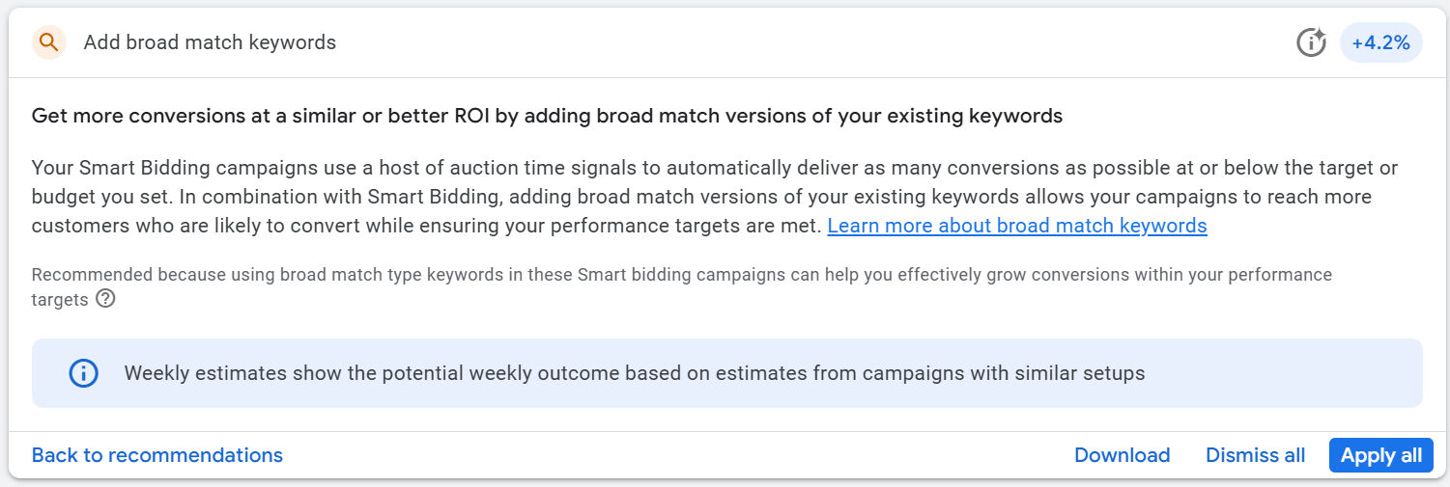
Task: Click the Add broad match keywords title
Action: (x=210, y=42)
